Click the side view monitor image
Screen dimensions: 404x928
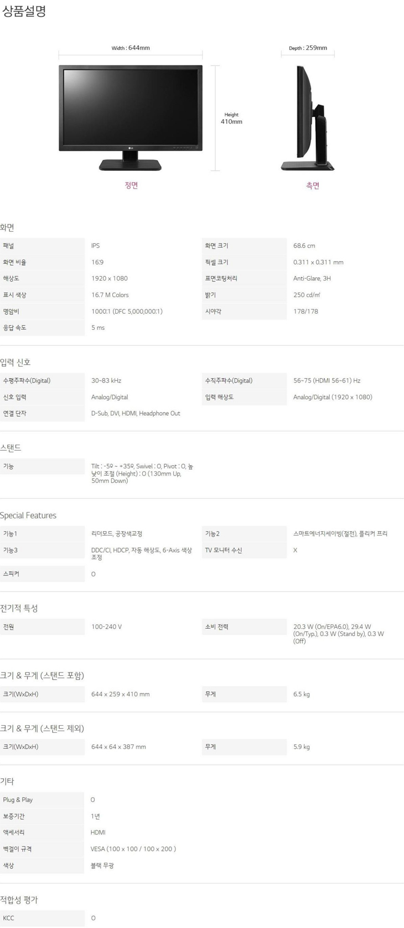pos(312,118)
